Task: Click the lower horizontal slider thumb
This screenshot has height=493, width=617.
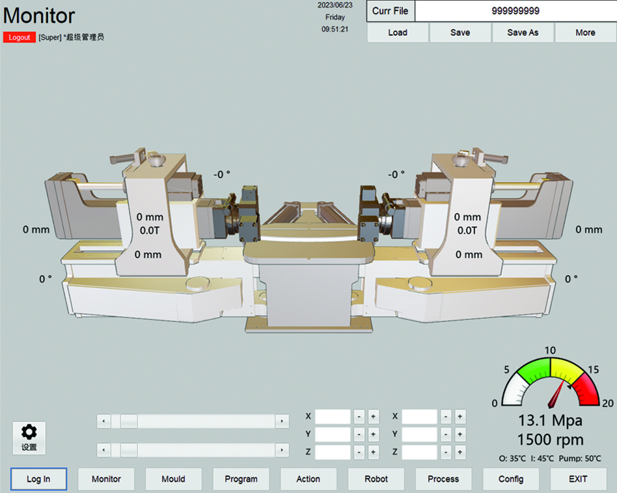Action: tap(129, 450)
